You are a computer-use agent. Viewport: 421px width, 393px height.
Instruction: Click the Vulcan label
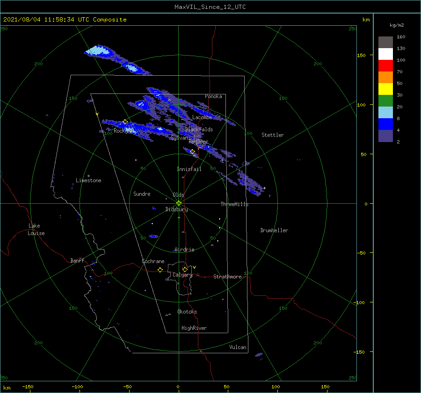pyautogui.click(x=238, y=347)
